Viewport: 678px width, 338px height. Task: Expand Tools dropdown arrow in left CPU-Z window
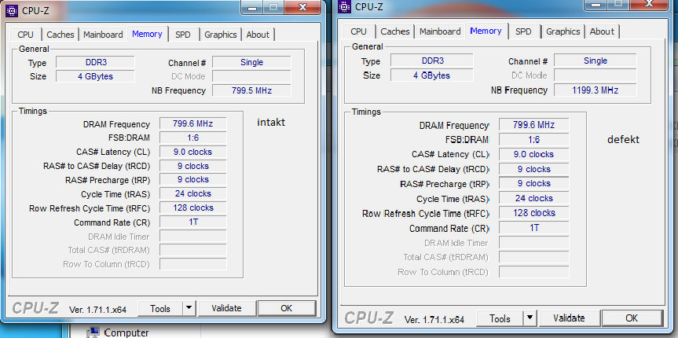point(189,309)
